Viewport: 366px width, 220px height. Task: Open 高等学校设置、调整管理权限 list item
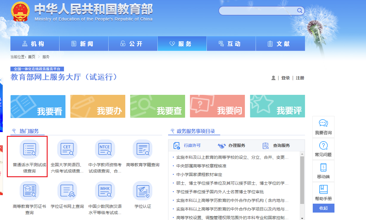232,218
